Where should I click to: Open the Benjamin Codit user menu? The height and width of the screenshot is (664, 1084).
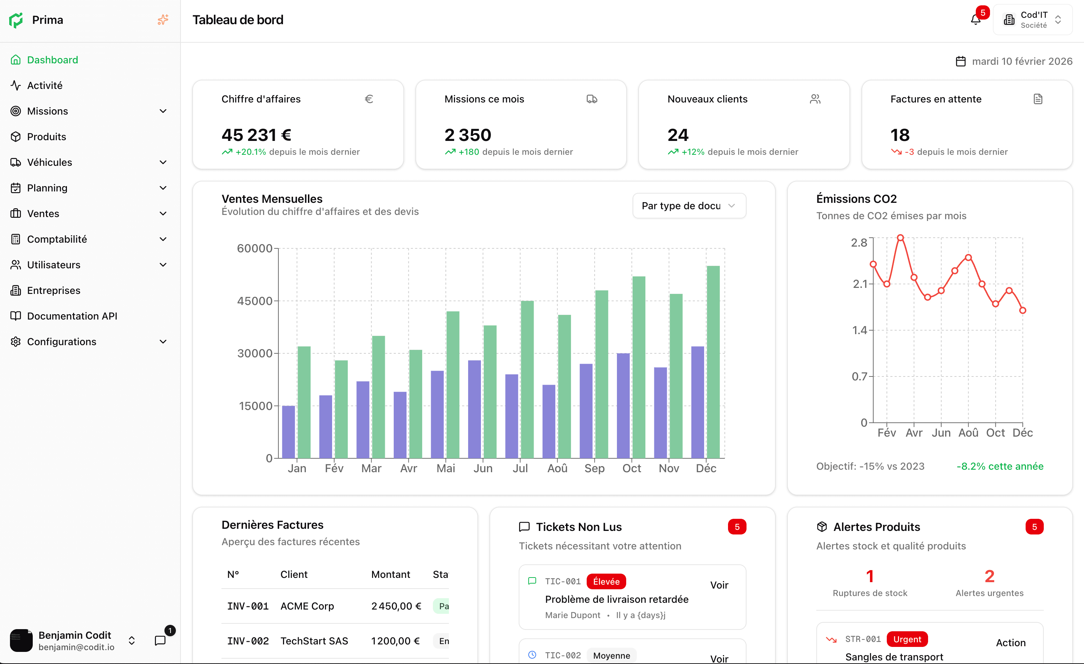click(x=75, y=640)
